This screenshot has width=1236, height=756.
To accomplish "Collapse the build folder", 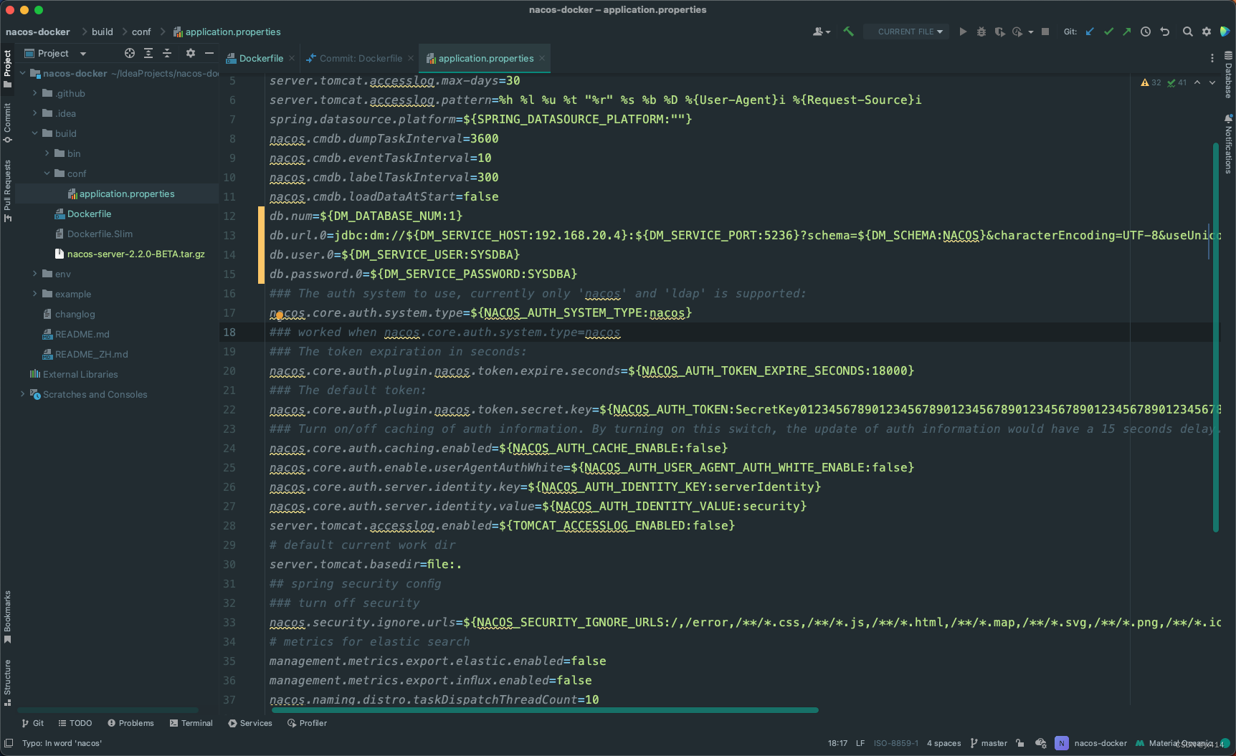I will pyautogui.click(x=34, y=133).
